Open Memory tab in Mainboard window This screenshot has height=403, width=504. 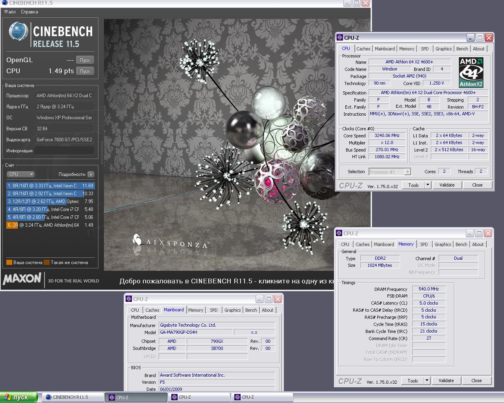196,310
